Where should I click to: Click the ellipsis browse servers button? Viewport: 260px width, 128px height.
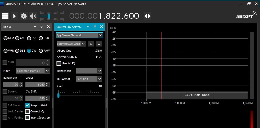pos(98,43)
